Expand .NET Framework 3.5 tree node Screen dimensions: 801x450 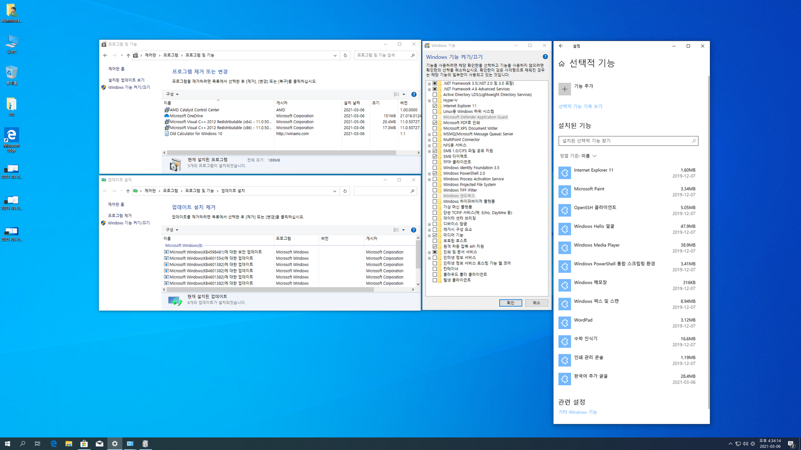point(430,83)
